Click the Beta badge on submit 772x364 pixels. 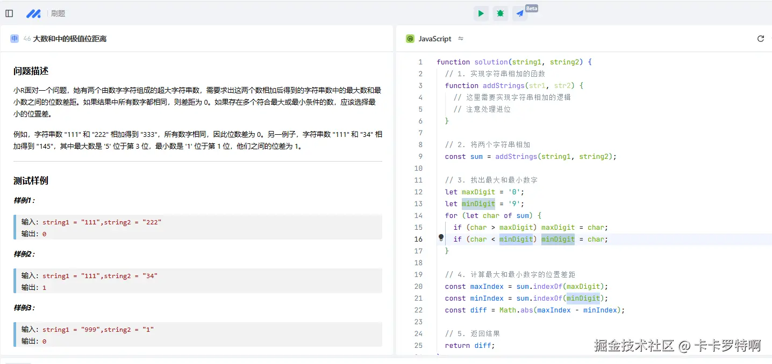pyautogui.click(x=531, y=8)
